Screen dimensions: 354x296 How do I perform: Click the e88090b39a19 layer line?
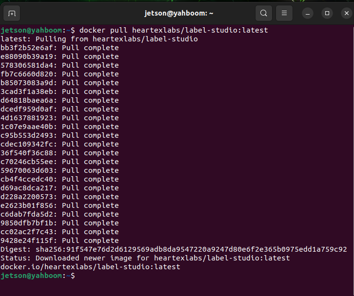tap(59, 56)
